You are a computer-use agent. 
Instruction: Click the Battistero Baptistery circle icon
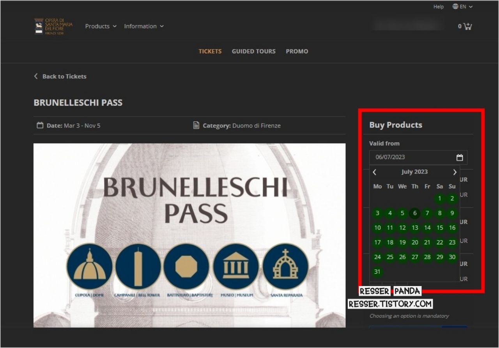186,267
